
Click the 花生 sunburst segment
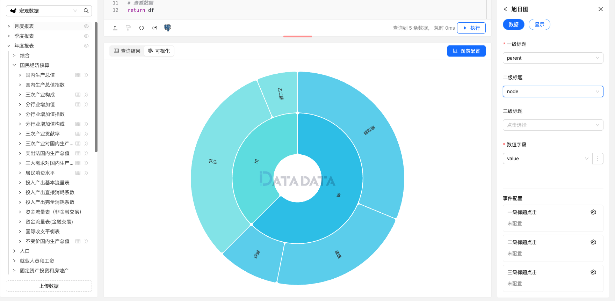(213, 161)
